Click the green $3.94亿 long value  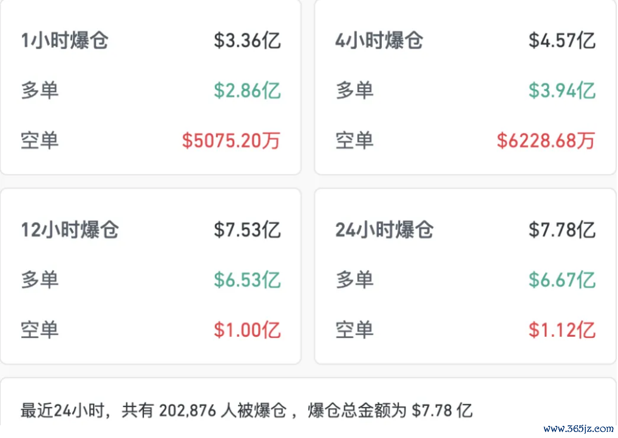[562, 90]
